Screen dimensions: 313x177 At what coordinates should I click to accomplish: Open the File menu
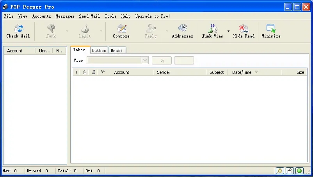tap(9, 16)
